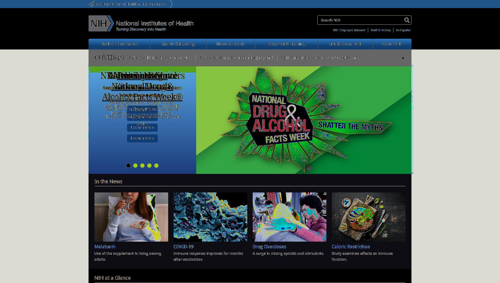Open the Drug Overdoses headline link
Image resolution: width=500 pixels, height=283 pixels.
pos(269,247)
